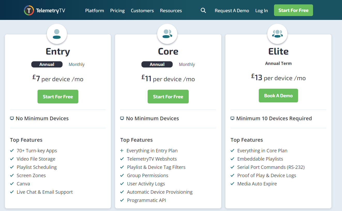Click Everything in Core Plan text
The image size is (342, 211).
(x=262, y=150)
